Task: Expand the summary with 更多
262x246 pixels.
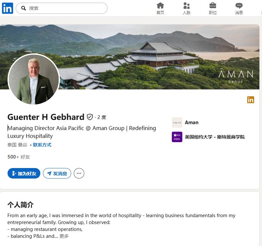Action: click(x=64, y=236)
